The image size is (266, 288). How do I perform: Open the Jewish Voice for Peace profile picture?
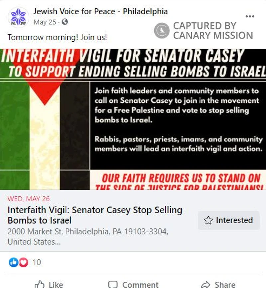(x=18, y=17)
